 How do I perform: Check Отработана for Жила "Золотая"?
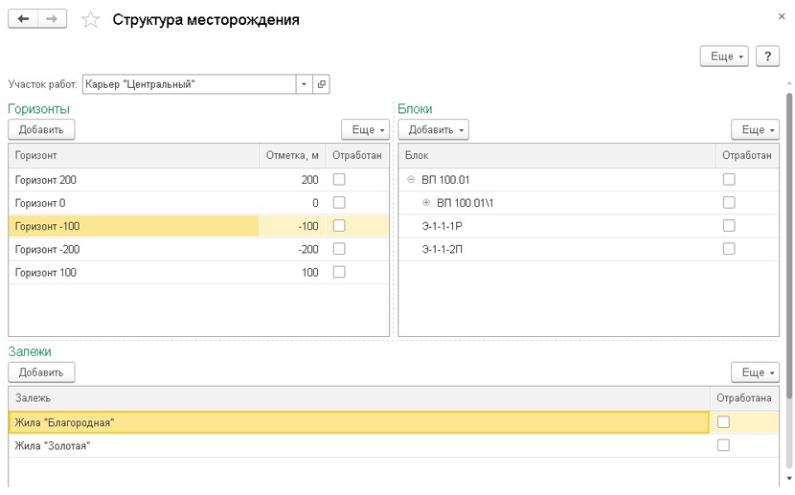tap(723, 445)
